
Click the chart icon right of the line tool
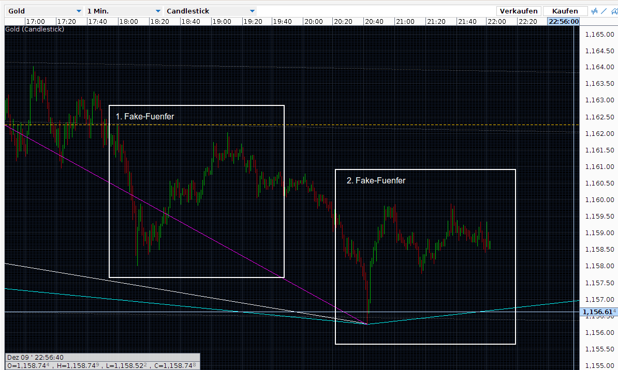pyautogui.click(x=613, y=11)
